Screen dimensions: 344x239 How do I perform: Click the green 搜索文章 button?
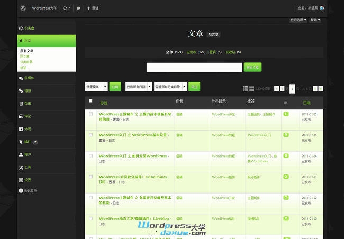point(252,68)
